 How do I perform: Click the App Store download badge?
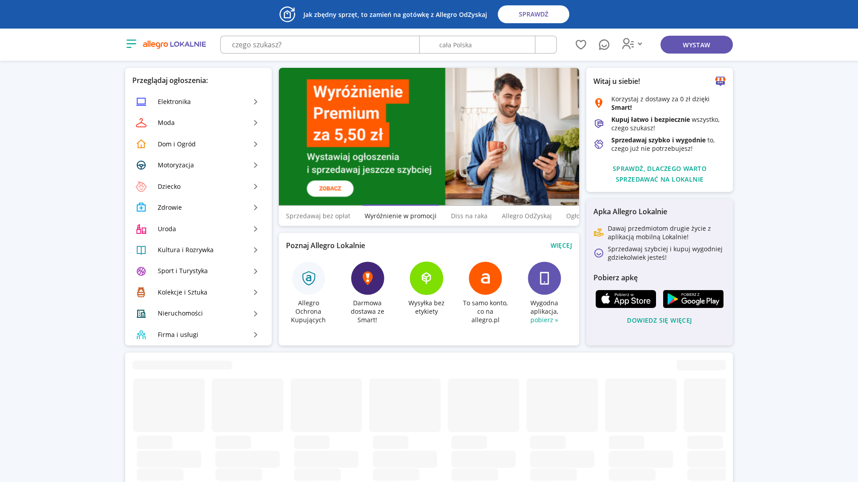coord(626,299)
